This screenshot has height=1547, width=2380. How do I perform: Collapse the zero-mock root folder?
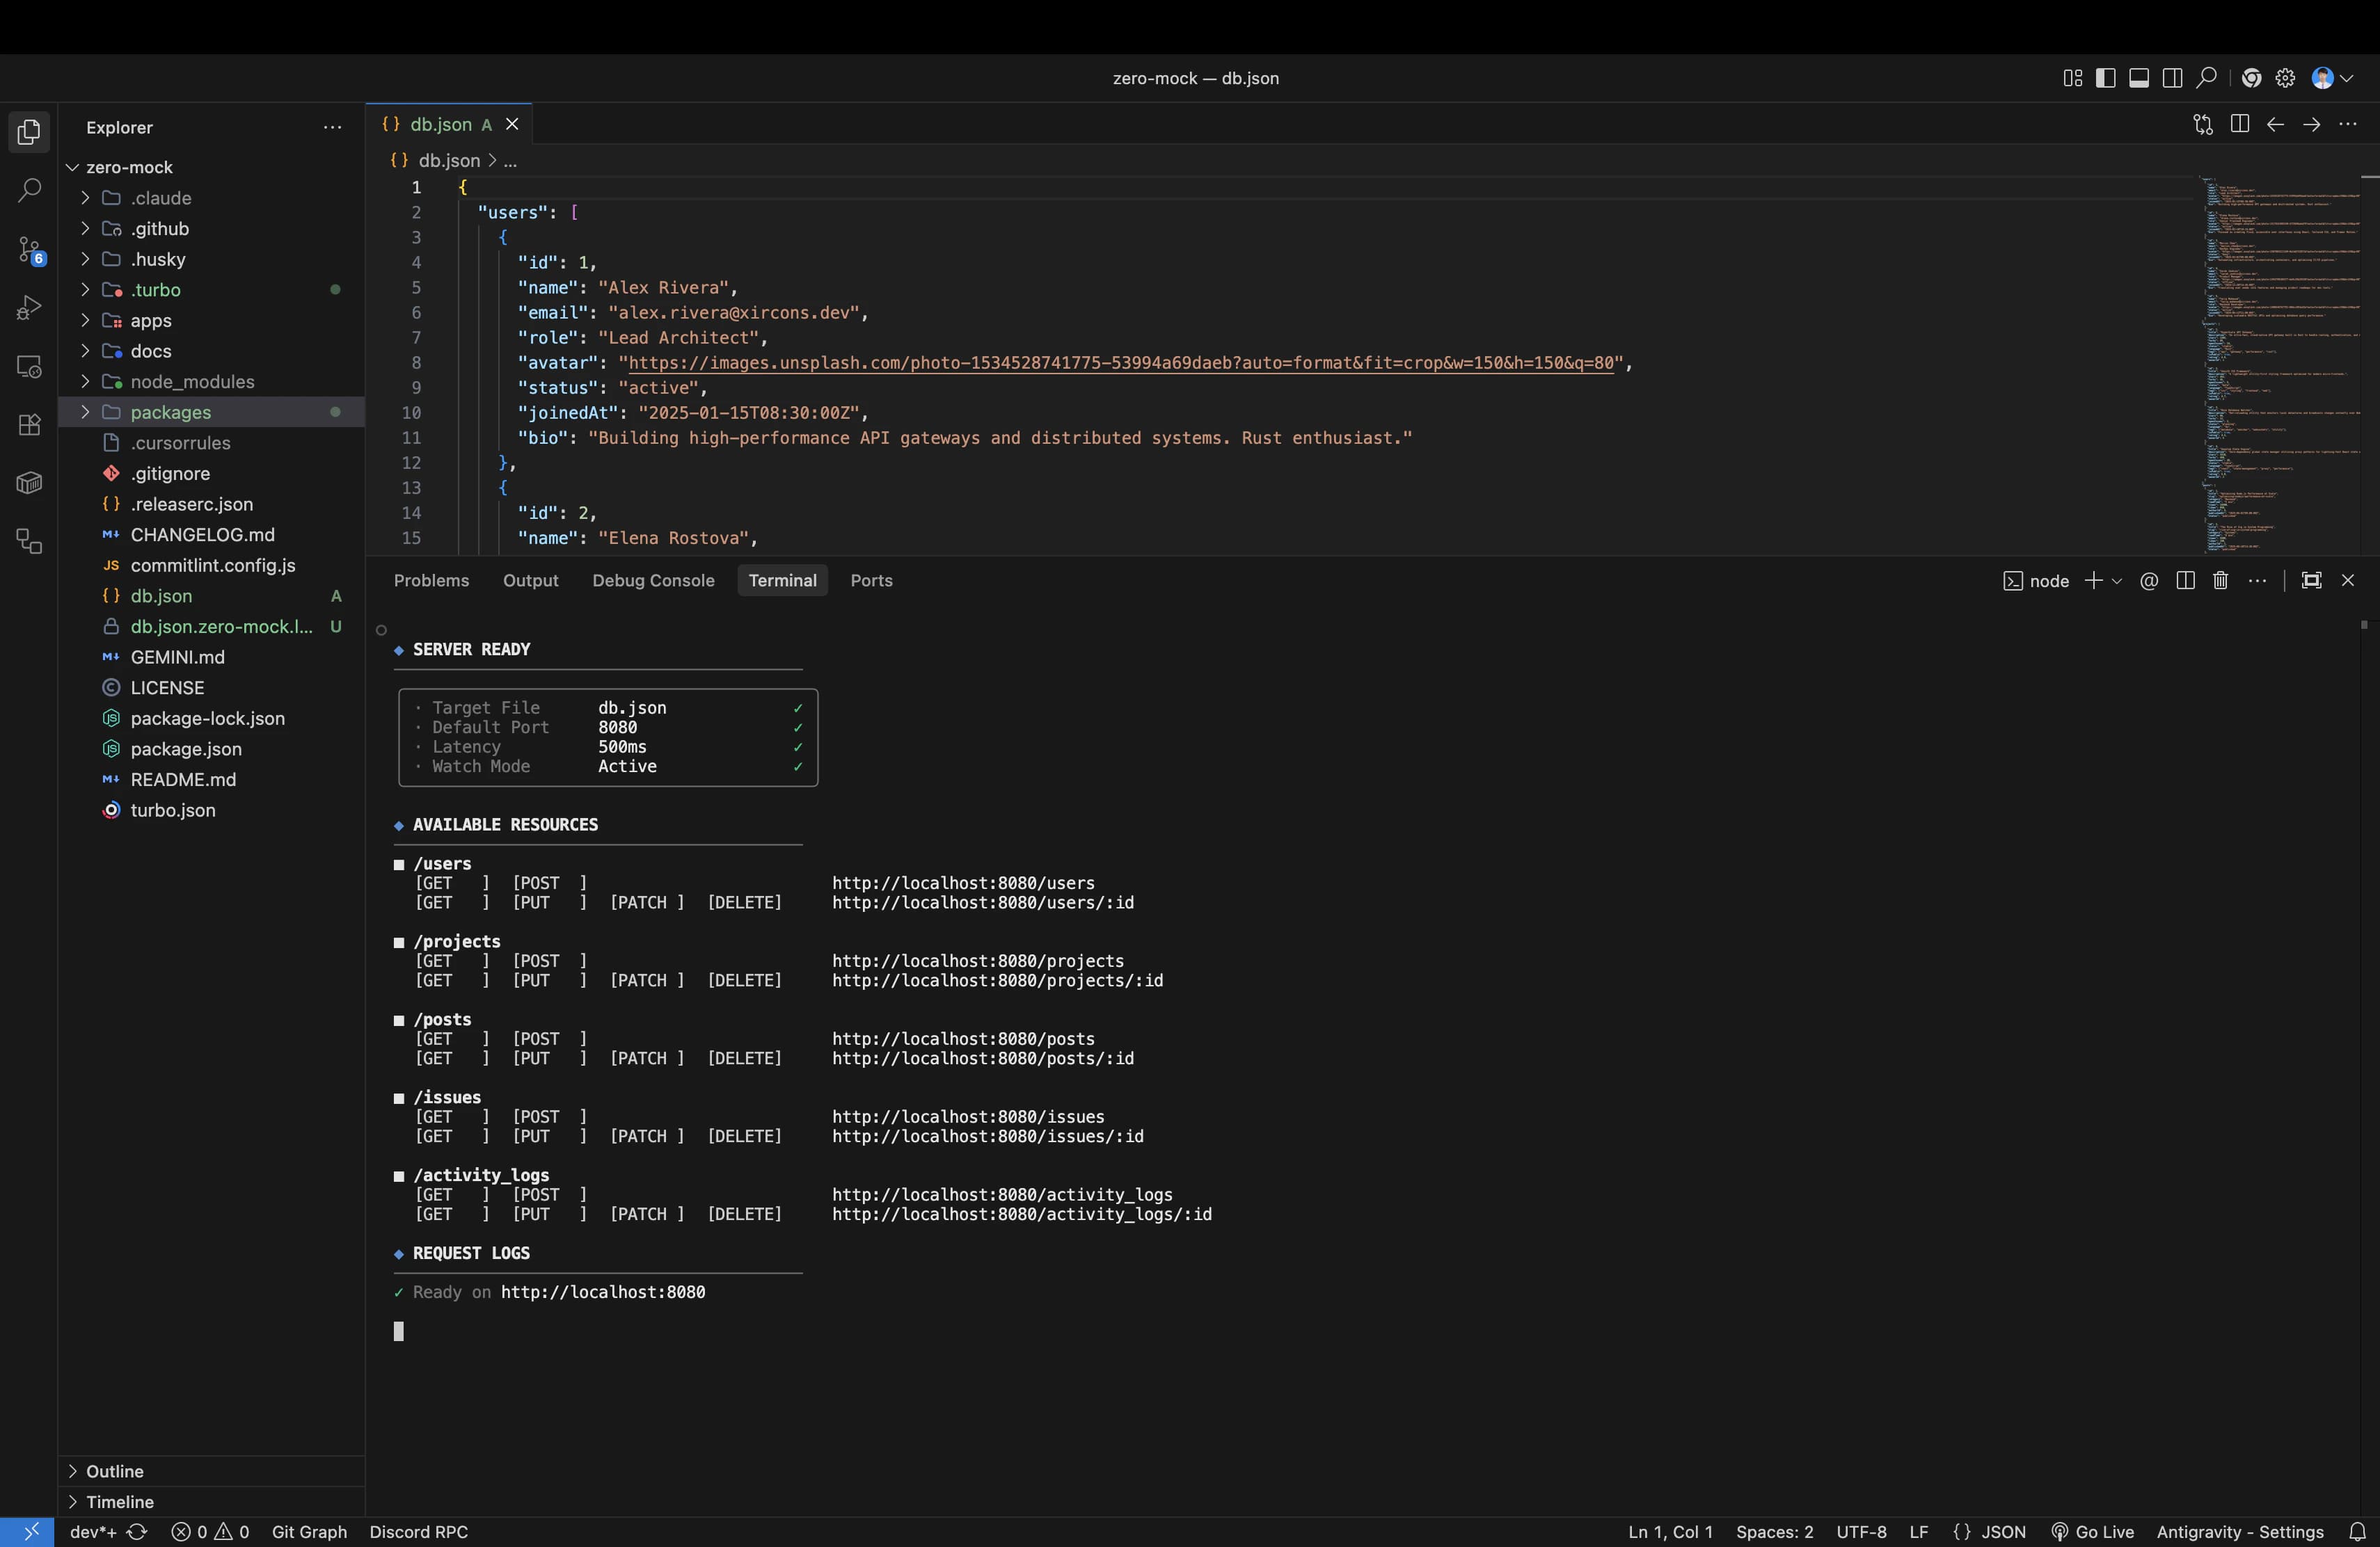211,167
